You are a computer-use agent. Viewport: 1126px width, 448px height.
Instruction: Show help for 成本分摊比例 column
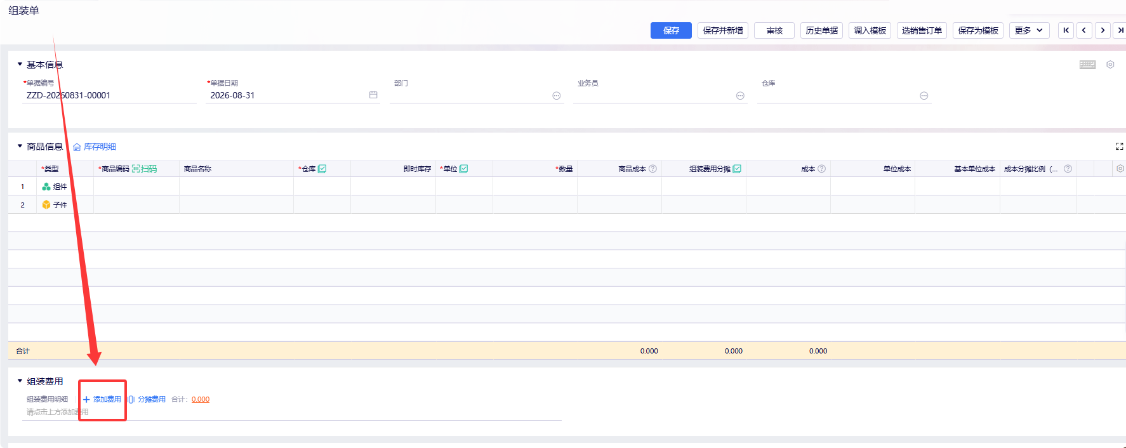click(1068, 169)
